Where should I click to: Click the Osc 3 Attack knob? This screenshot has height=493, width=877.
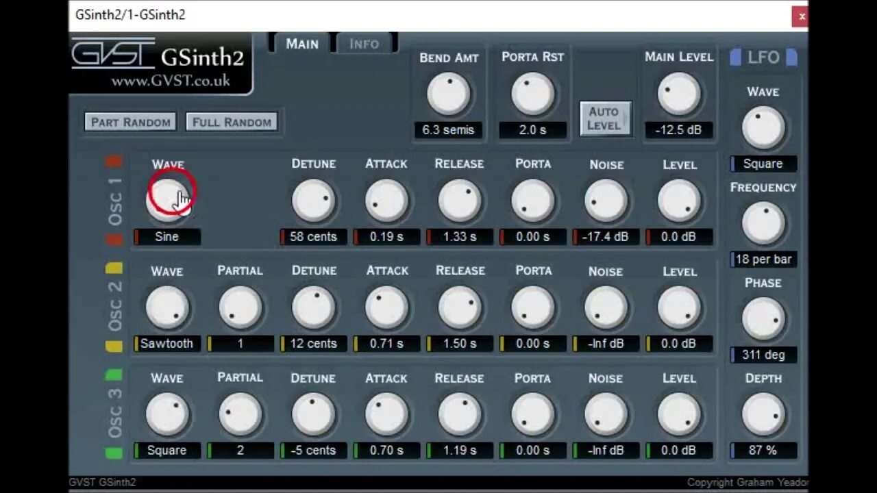[387, 414]
